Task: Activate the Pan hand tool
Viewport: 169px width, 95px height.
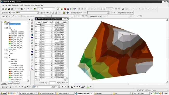Action: point(32,32)
